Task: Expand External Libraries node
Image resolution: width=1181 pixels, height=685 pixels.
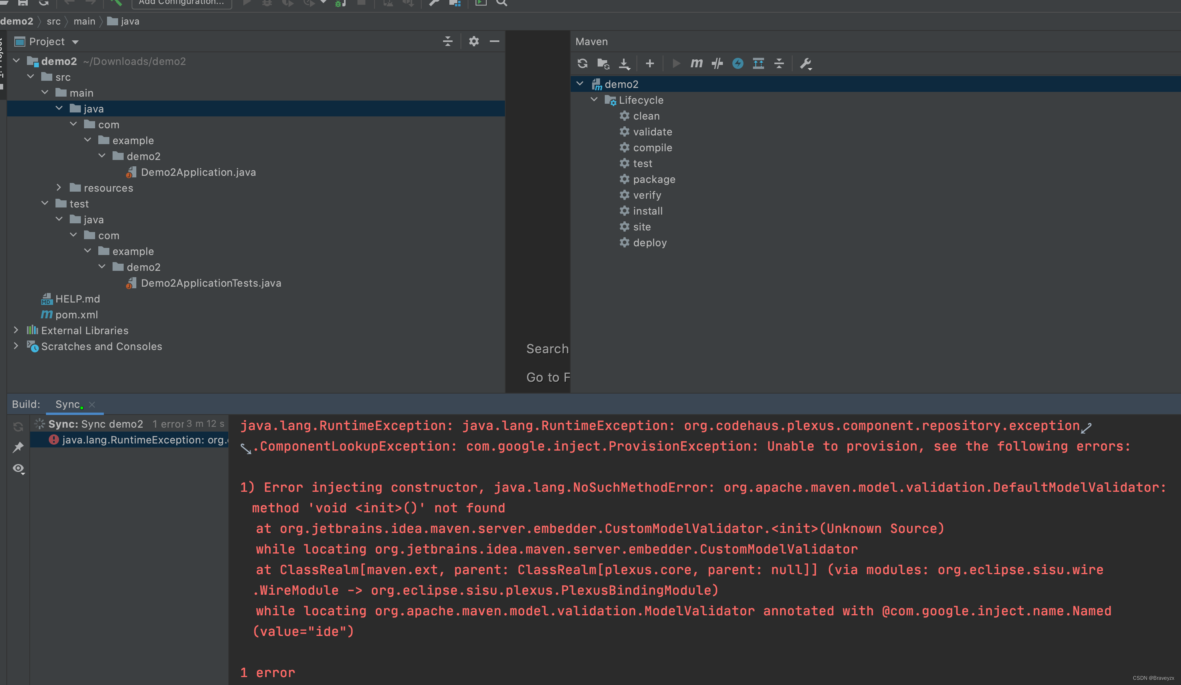Action: point(16,331)
